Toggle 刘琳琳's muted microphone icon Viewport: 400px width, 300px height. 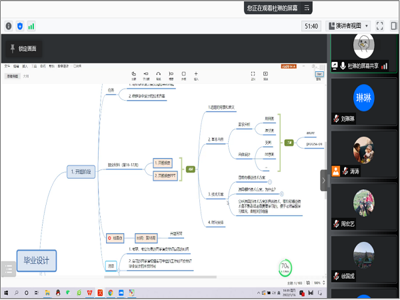337,118
